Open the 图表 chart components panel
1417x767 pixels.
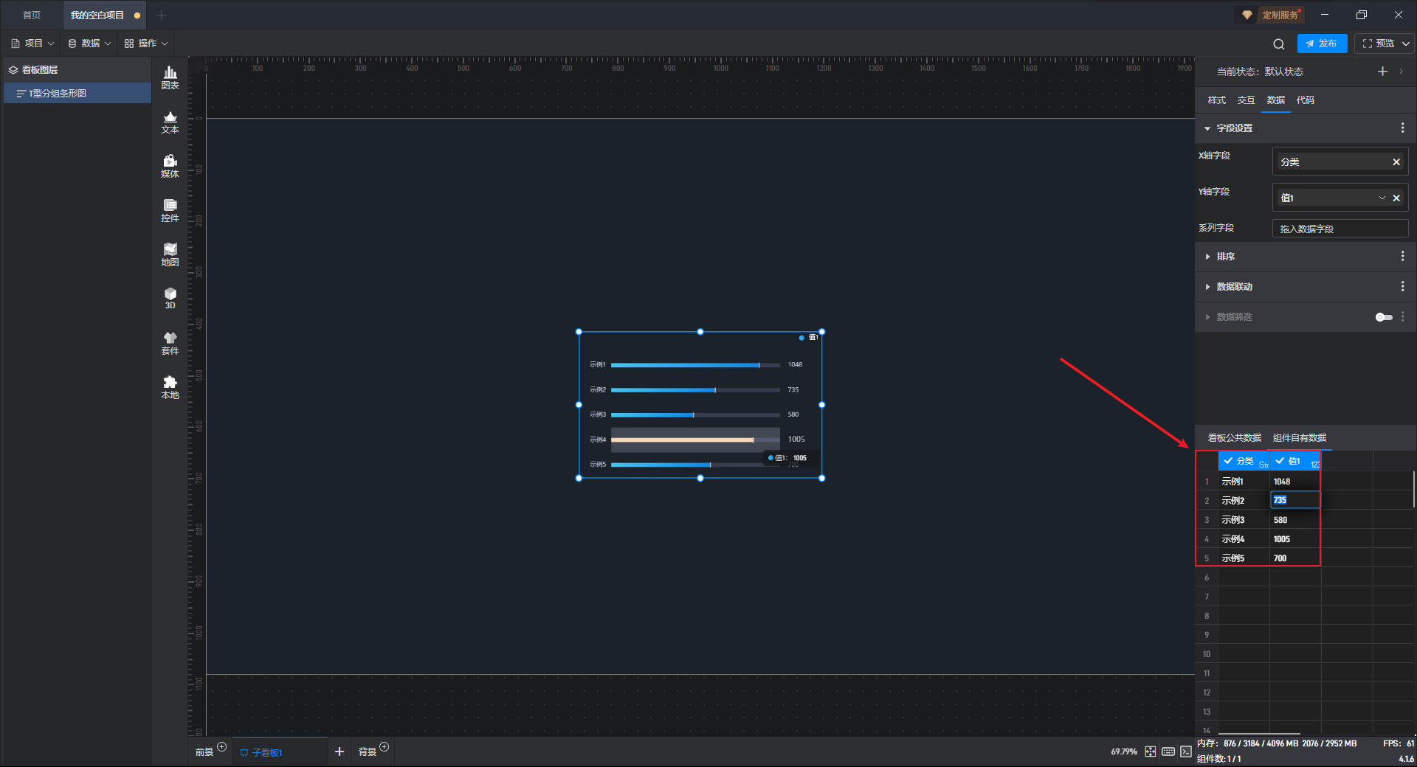[x=170, y=77]
